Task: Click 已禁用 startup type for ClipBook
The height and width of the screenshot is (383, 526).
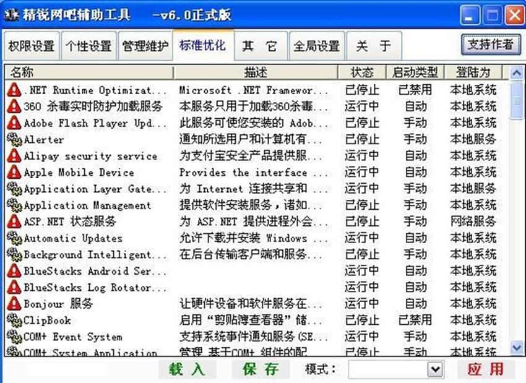Action: tap(415, 320)
